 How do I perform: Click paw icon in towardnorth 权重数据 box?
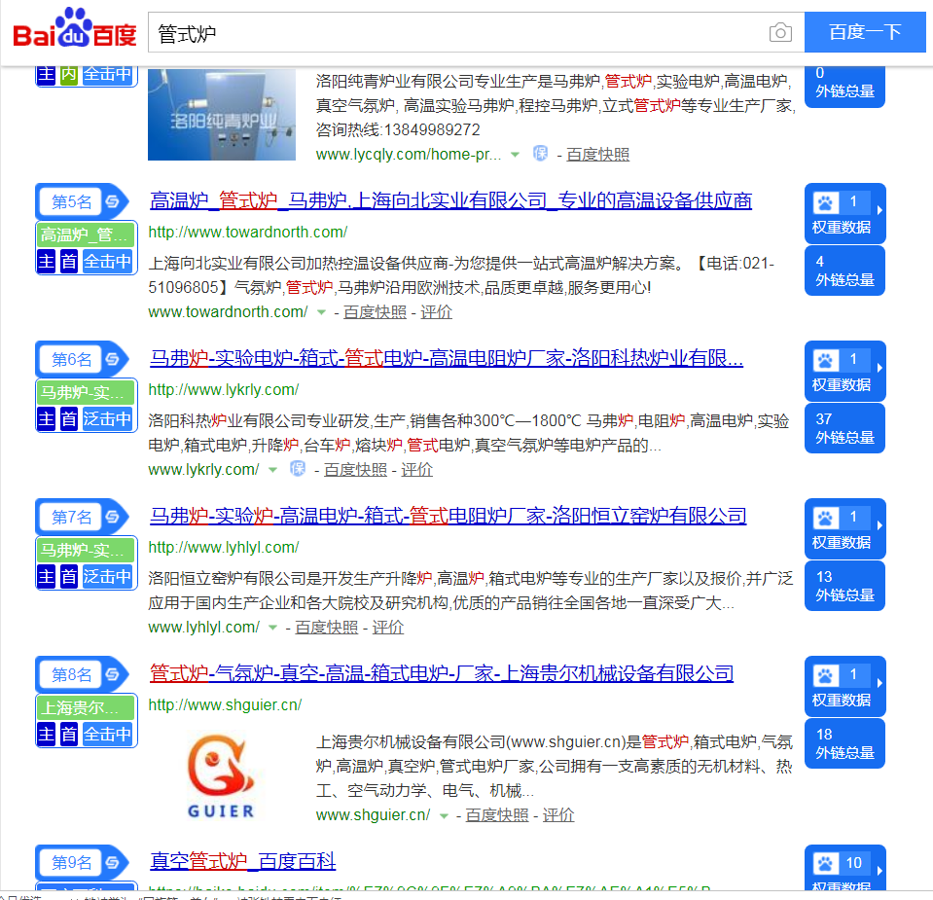pos(825,203)
